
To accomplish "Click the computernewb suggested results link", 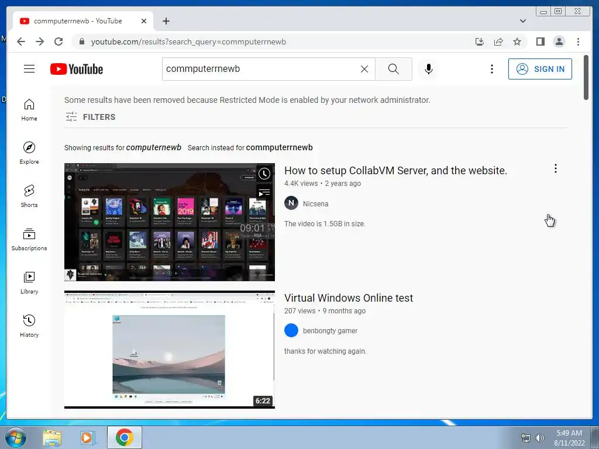I will pyautogui.click(x=154, y=147).
